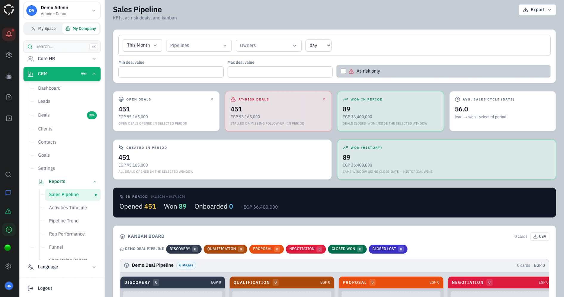Open the magnifier search icon in the rail
The height and width of the screenshot is (297, 564).
coord(8,175)
